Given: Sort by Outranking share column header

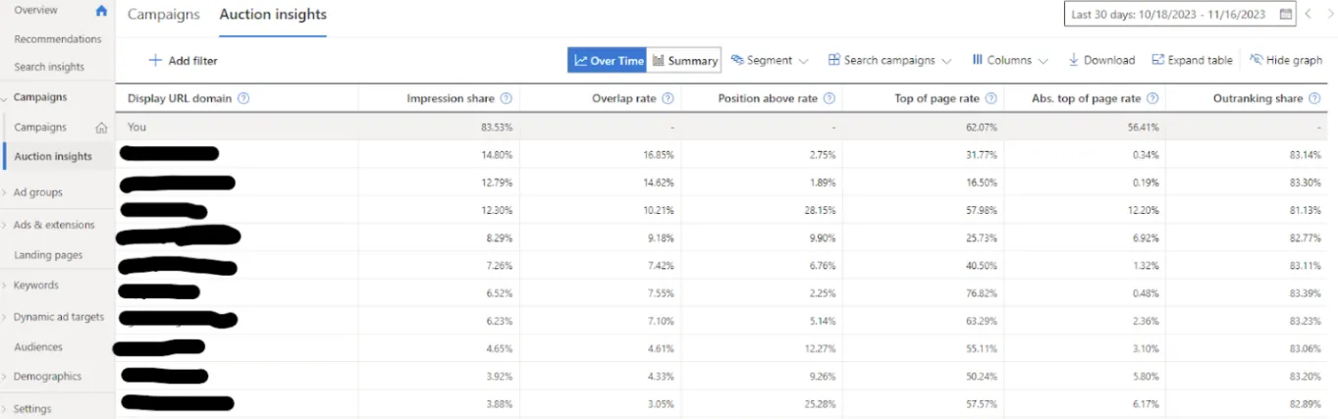Looking at the screenshot, I should [1258, 98].
